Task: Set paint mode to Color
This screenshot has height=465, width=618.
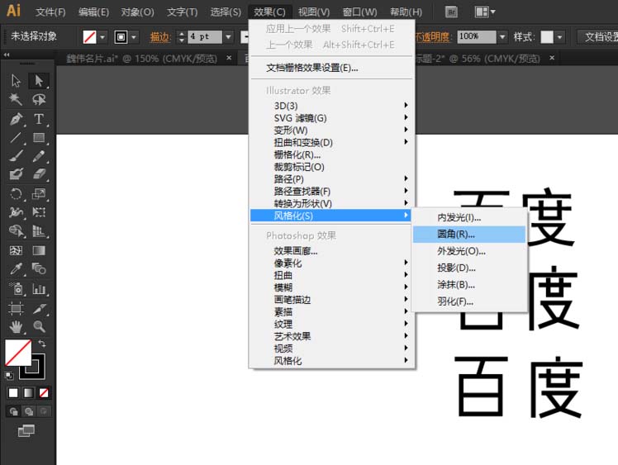Action: pyautogui.click(x=13, y=392)
